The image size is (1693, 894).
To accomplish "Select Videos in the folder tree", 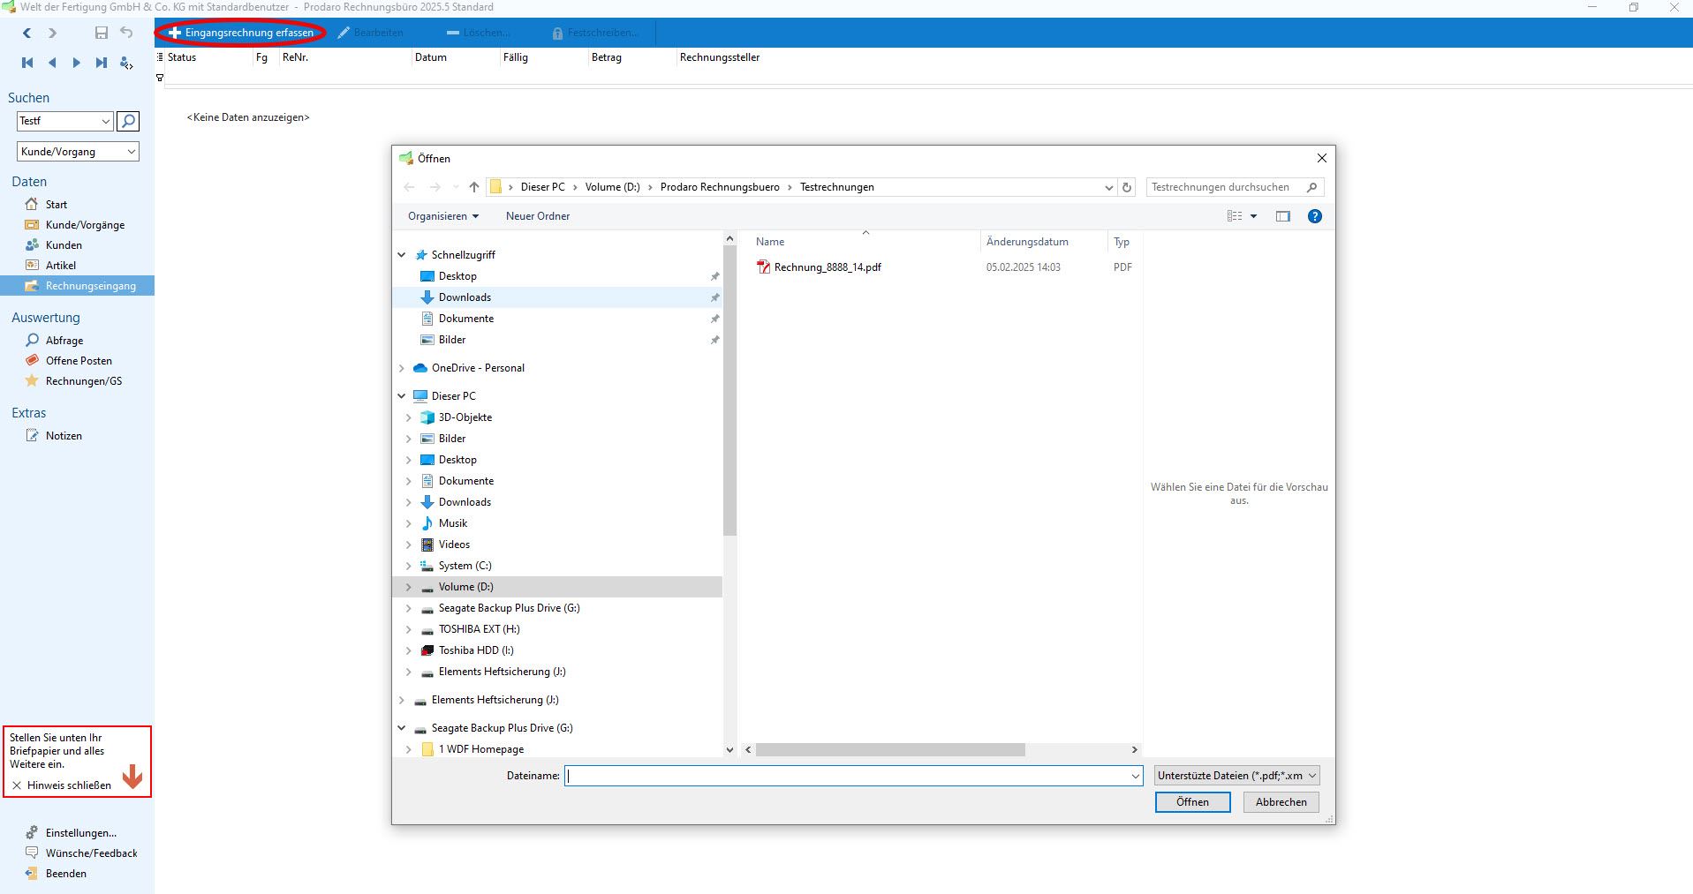I will (454, 545).
